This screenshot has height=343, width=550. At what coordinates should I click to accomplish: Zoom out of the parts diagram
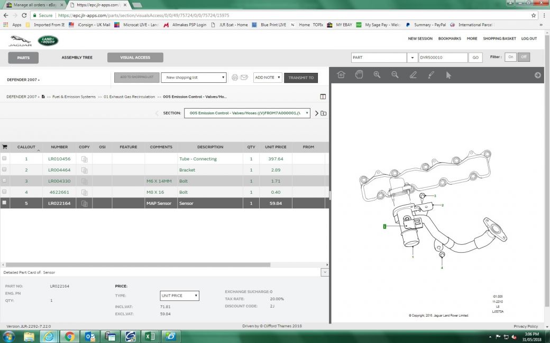[395, 74]
